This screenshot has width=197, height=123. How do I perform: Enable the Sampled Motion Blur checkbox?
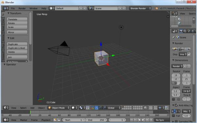click(176, 121)
